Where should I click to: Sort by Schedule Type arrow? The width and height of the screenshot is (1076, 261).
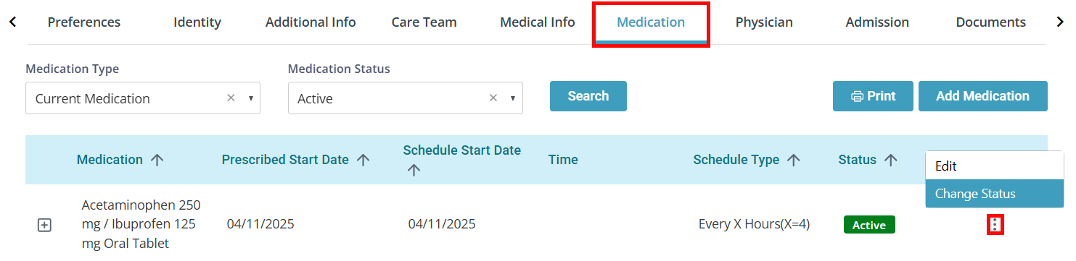pyautogui.click(x=794, y=160)
